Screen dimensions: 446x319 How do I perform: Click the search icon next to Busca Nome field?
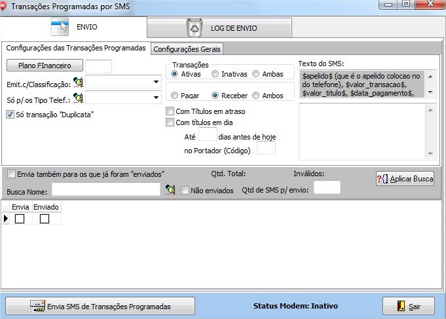(x=171, y=189)
